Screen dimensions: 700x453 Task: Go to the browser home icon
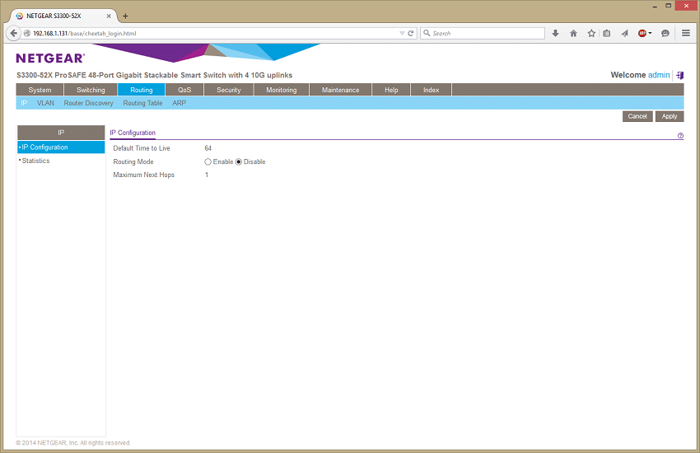[574, 33]
